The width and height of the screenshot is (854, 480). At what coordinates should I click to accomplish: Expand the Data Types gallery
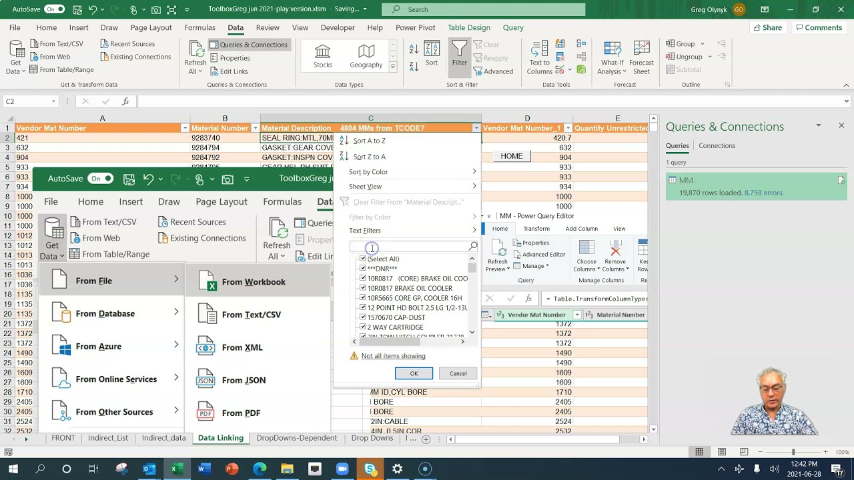coord(393,67)
